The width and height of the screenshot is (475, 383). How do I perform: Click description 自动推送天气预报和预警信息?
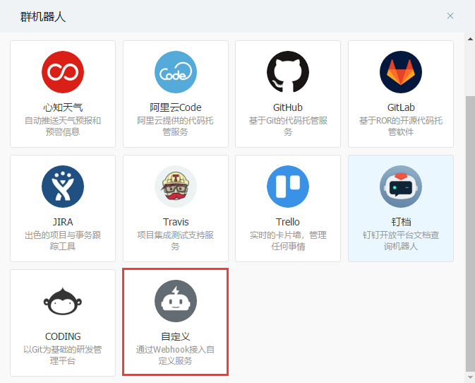click(x=63, y=126)
